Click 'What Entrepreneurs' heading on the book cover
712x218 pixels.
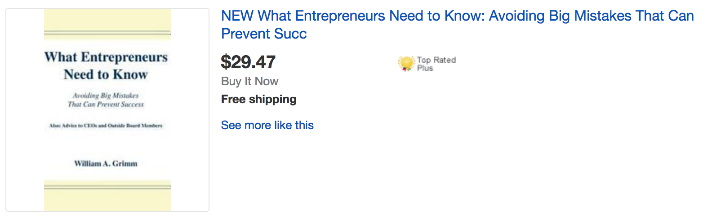pyautogui.click(x=106, y=57)
